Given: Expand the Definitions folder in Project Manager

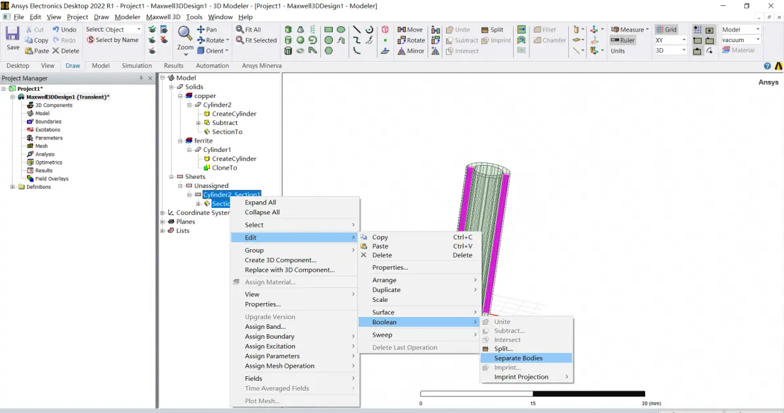Looking at the screenshot, I should coord(12,187).
